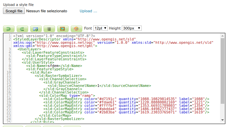Viewport: 229px width, 127px height.
Task: Click the vertical scrollbar thumb
Action: [x=222, y=71]
